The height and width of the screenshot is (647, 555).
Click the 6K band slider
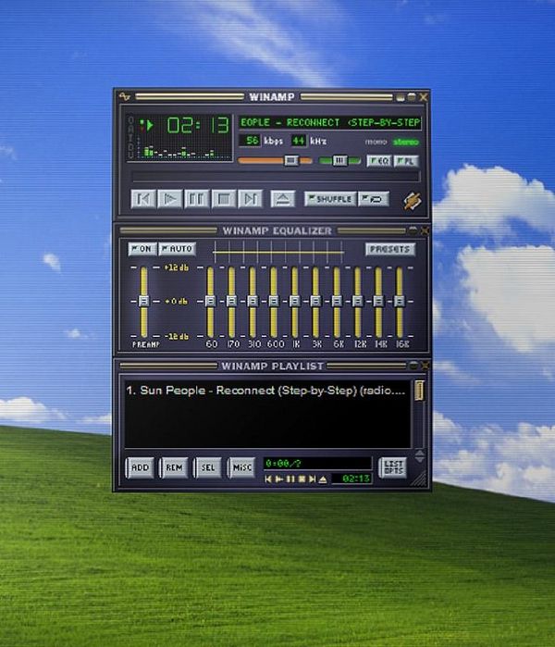click(337, 302)
